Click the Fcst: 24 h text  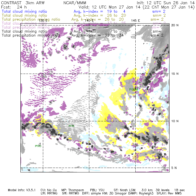coord(14,7)
